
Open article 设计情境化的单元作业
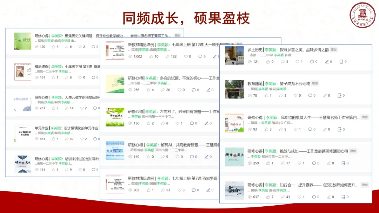pyautogui.click(x=66, y=128)
